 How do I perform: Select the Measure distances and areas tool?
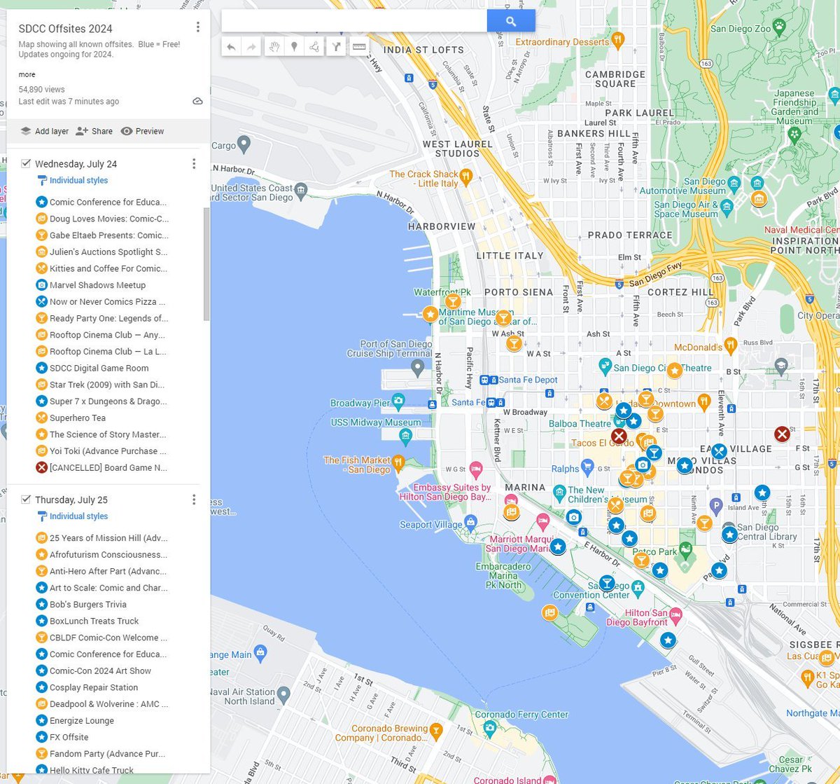click(359, 46)
